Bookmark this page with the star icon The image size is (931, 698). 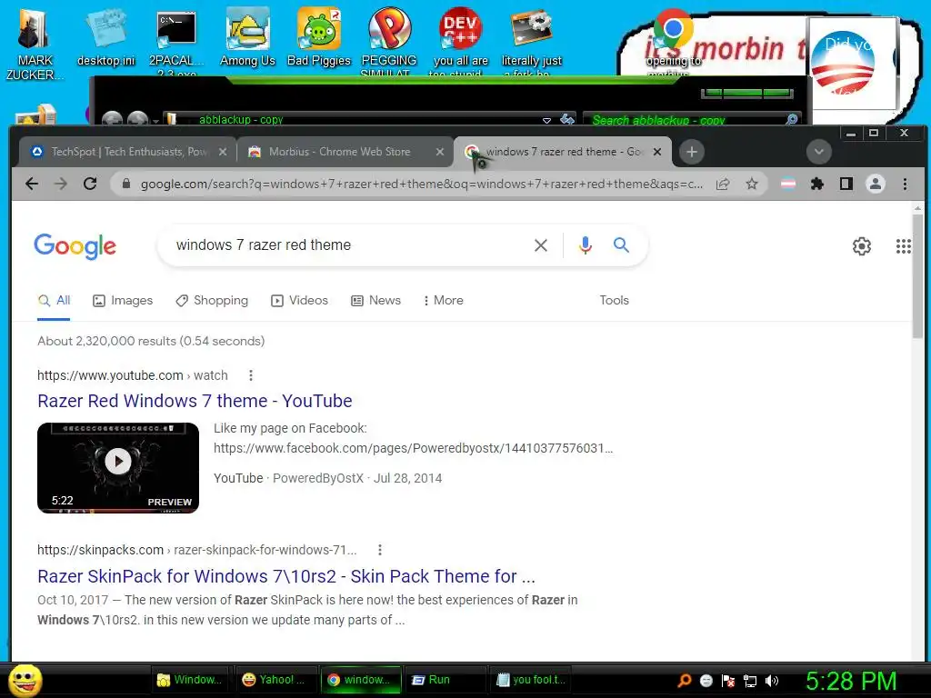tap(752, 184)
